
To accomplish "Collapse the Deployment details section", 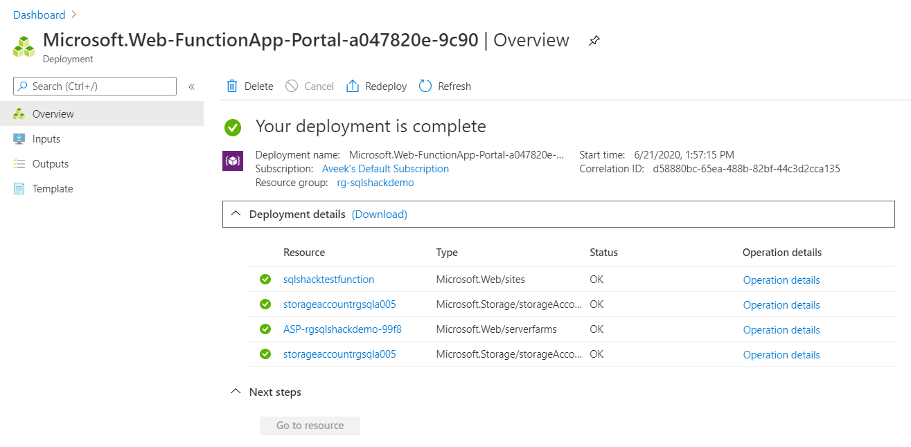I will (236, 215).
